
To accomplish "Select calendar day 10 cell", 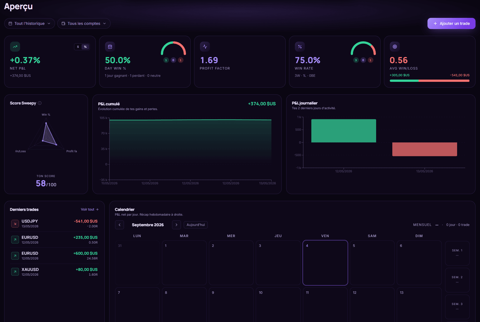I will [278, 304].
